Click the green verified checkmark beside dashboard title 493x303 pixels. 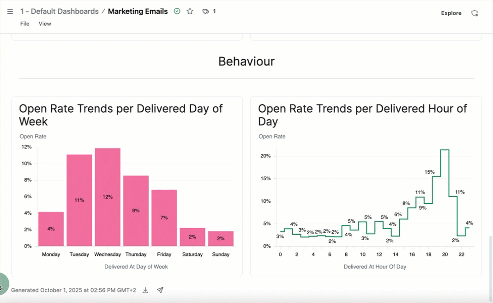tap(177, 11)
